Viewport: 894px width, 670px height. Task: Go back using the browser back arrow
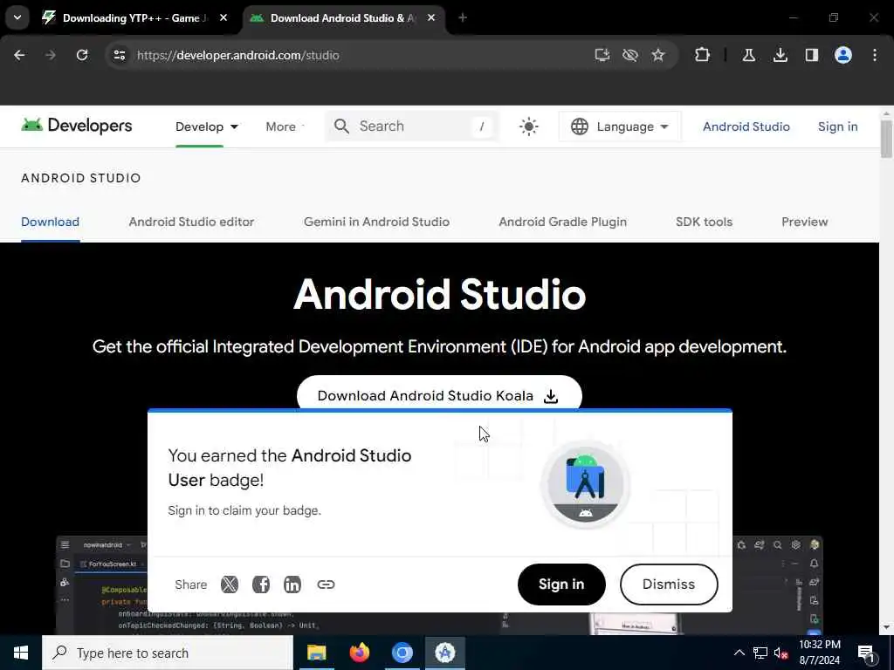[19, 55]
